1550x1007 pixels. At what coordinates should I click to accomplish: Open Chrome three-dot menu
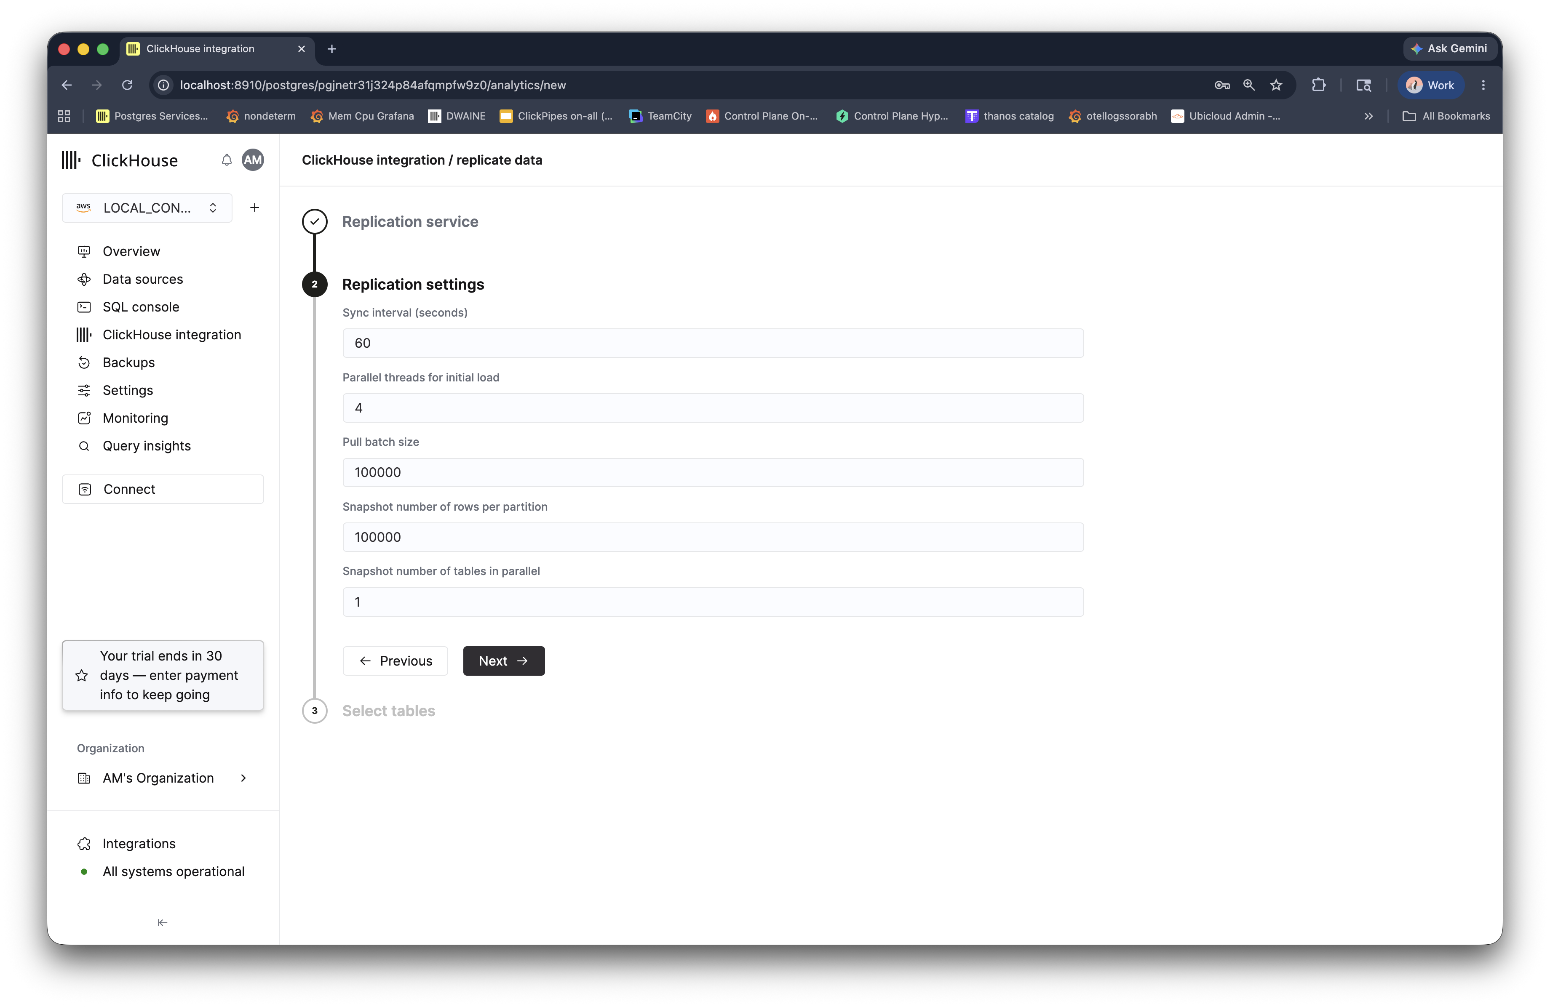(x=1483, y=85)
